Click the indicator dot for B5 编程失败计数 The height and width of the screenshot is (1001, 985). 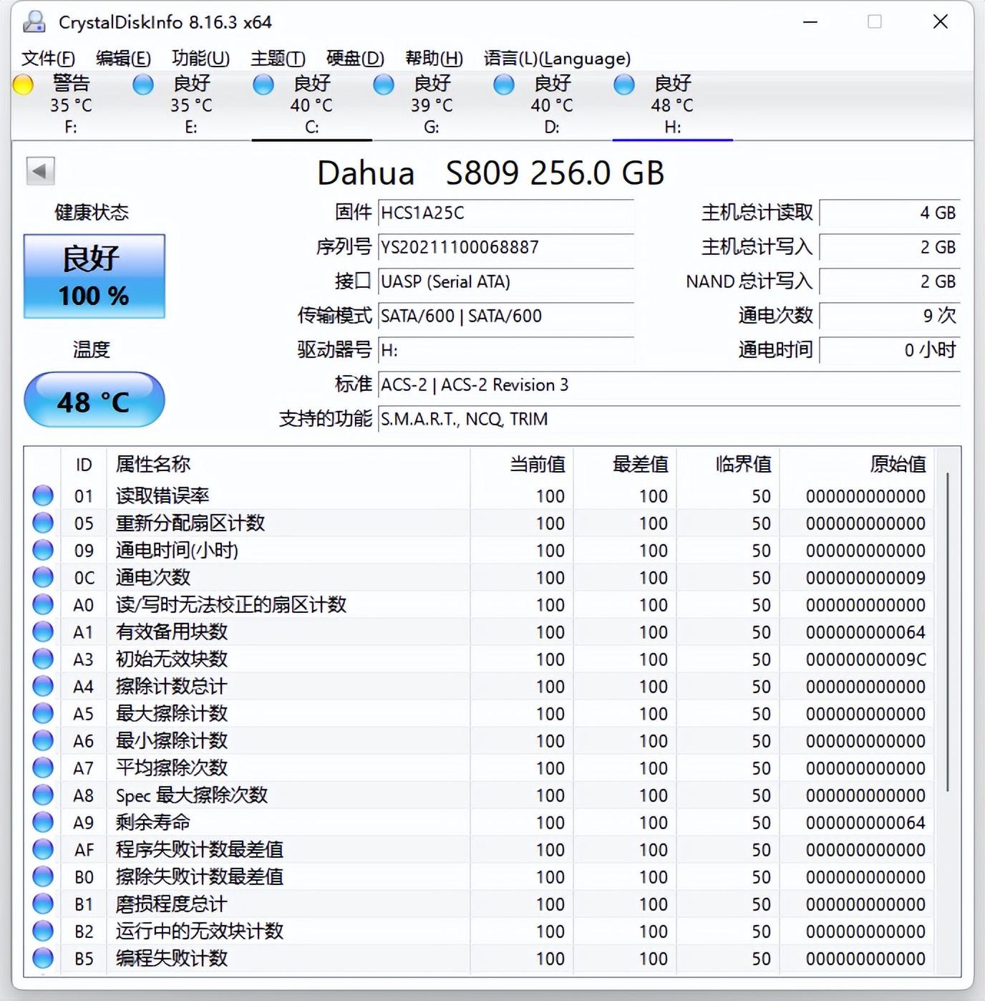42,958
